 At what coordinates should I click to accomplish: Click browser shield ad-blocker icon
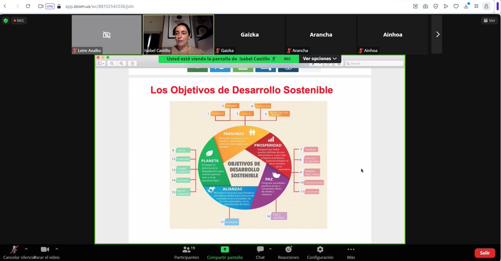(436, 6)
